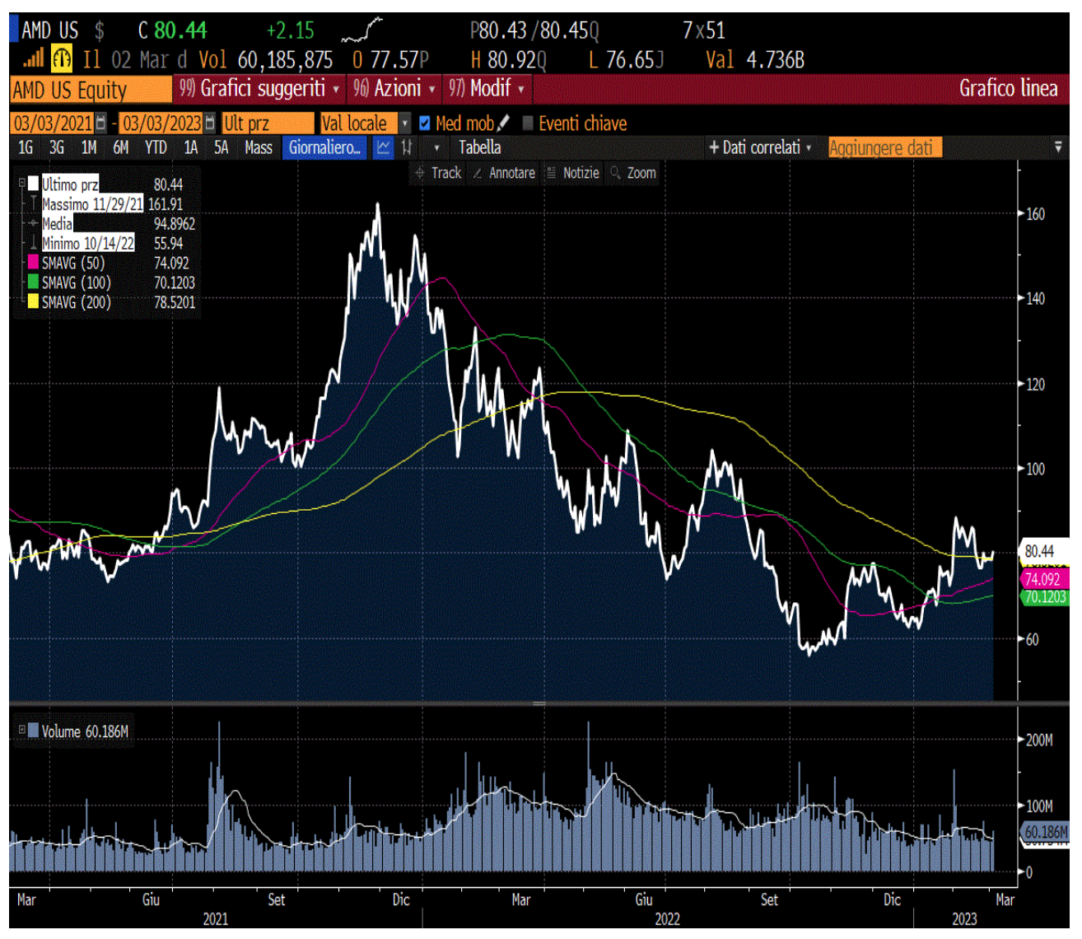Click the 60.186M volume axis tag
Screen dimensions: 1082x939
[x=1044, y=833]
